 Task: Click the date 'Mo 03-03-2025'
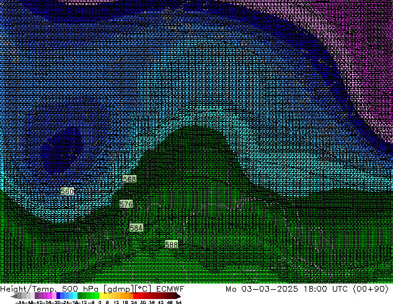point(262,289)
